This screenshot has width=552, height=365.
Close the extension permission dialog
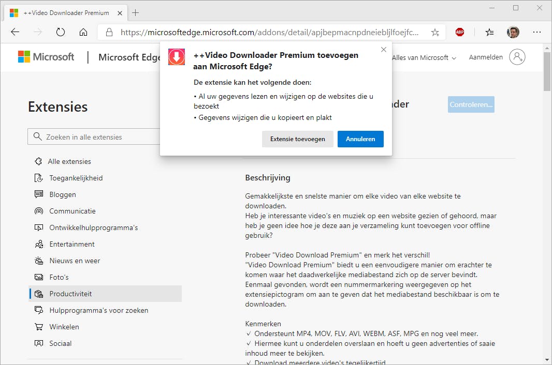click(383, 50)
